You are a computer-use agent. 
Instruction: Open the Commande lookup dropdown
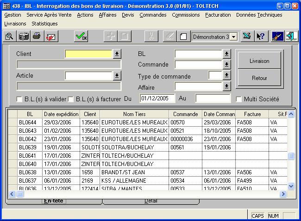pos(226,65)
